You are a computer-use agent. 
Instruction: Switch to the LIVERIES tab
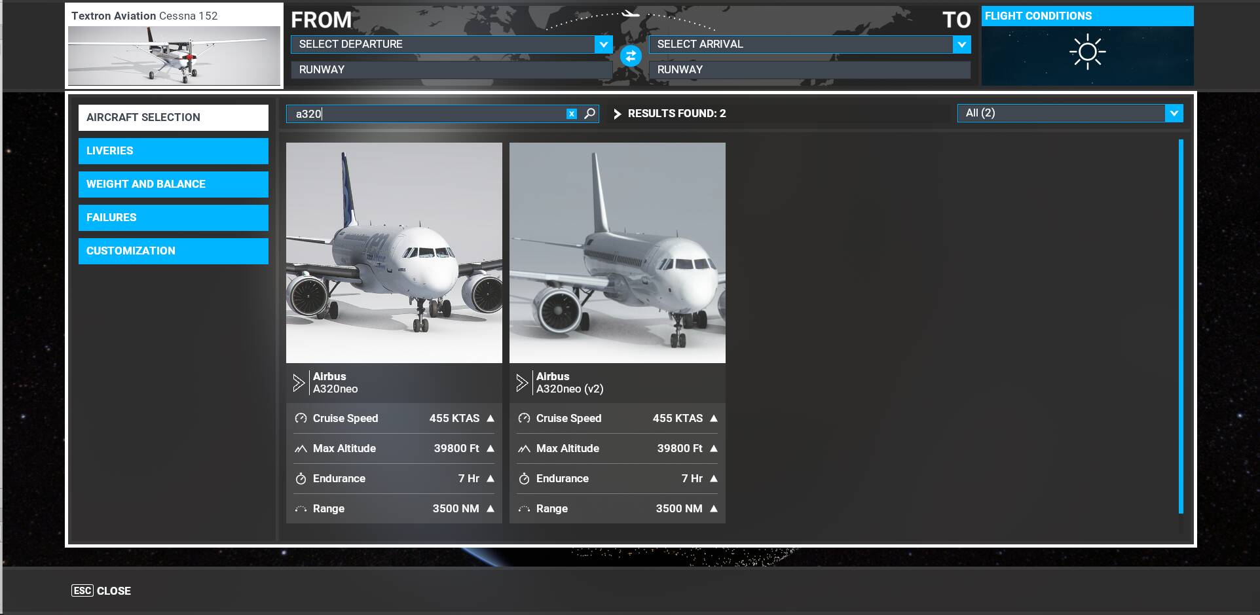point(173,150)
